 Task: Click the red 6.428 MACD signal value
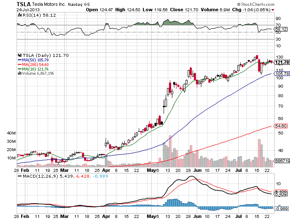coord(82,176)
